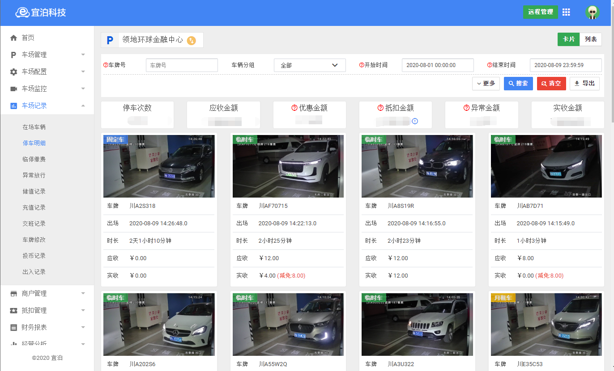Viewport: 614px width, 371px height.
Task: Click the 开始时间 date field
Action: click(438, 65)
